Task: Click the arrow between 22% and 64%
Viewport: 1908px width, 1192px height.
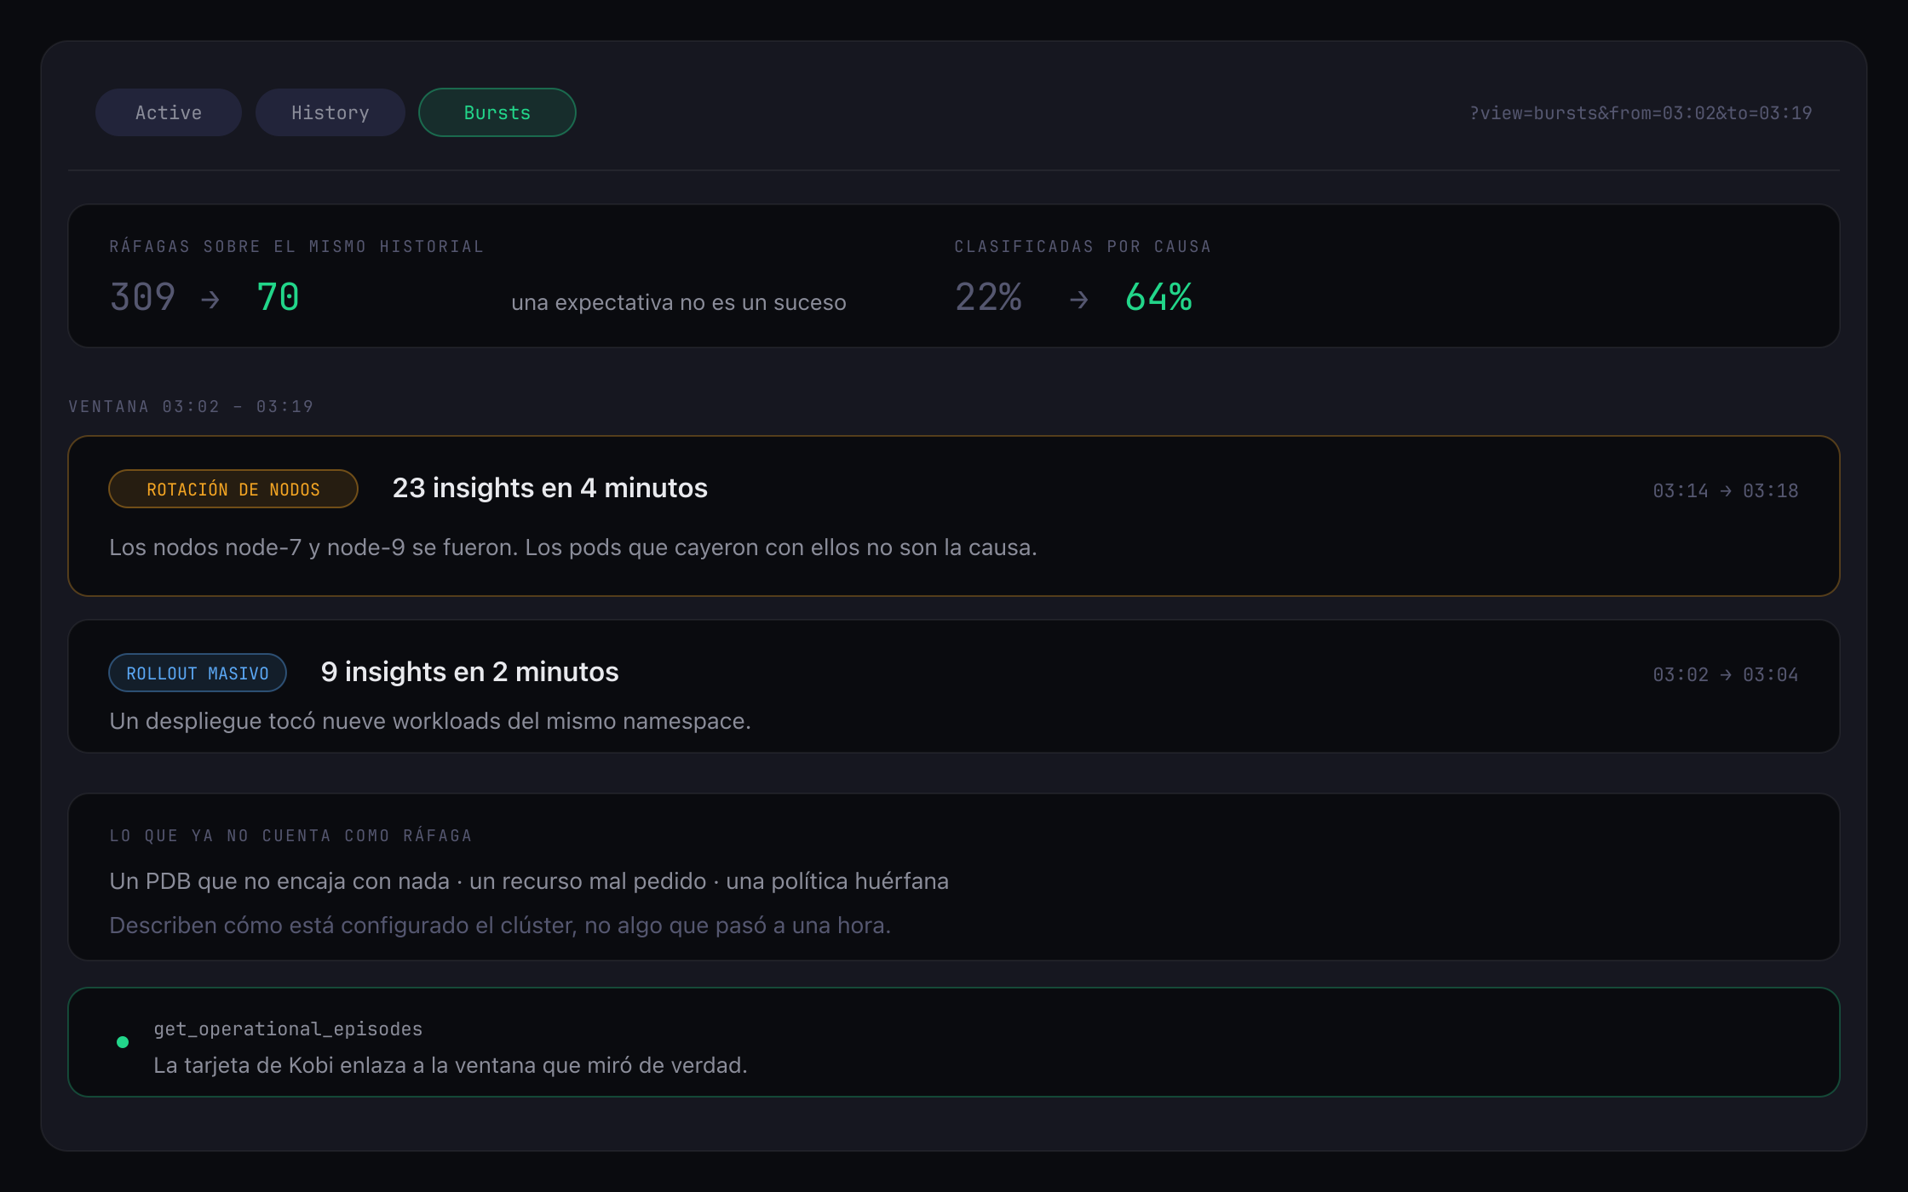Action: 1078,300
